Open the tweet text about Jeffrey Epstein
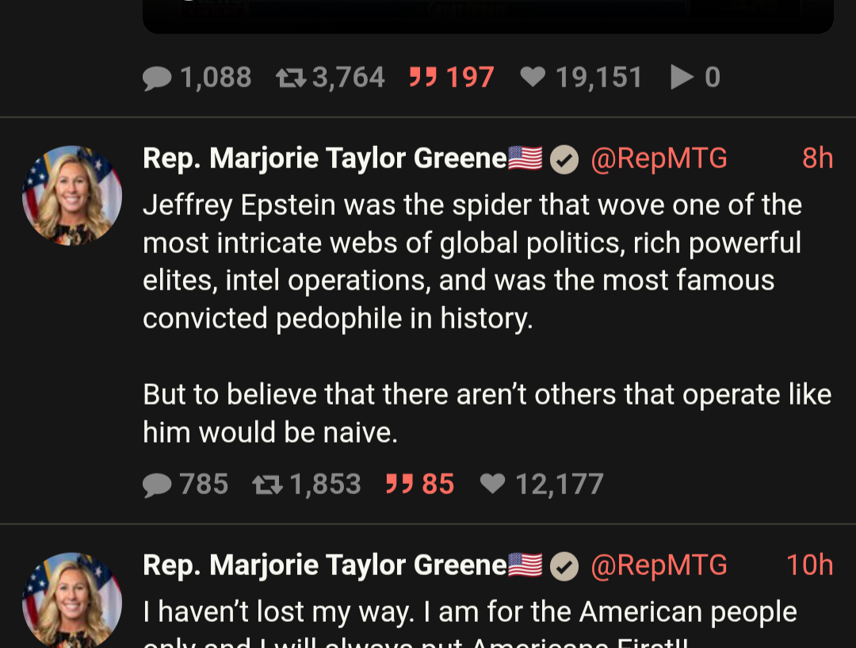This screenshot has width=856, height=648. point(472,262)
